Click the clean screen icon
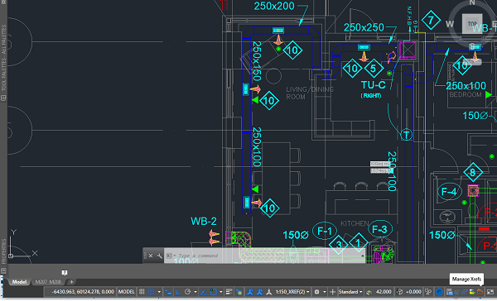 [490, 292]
